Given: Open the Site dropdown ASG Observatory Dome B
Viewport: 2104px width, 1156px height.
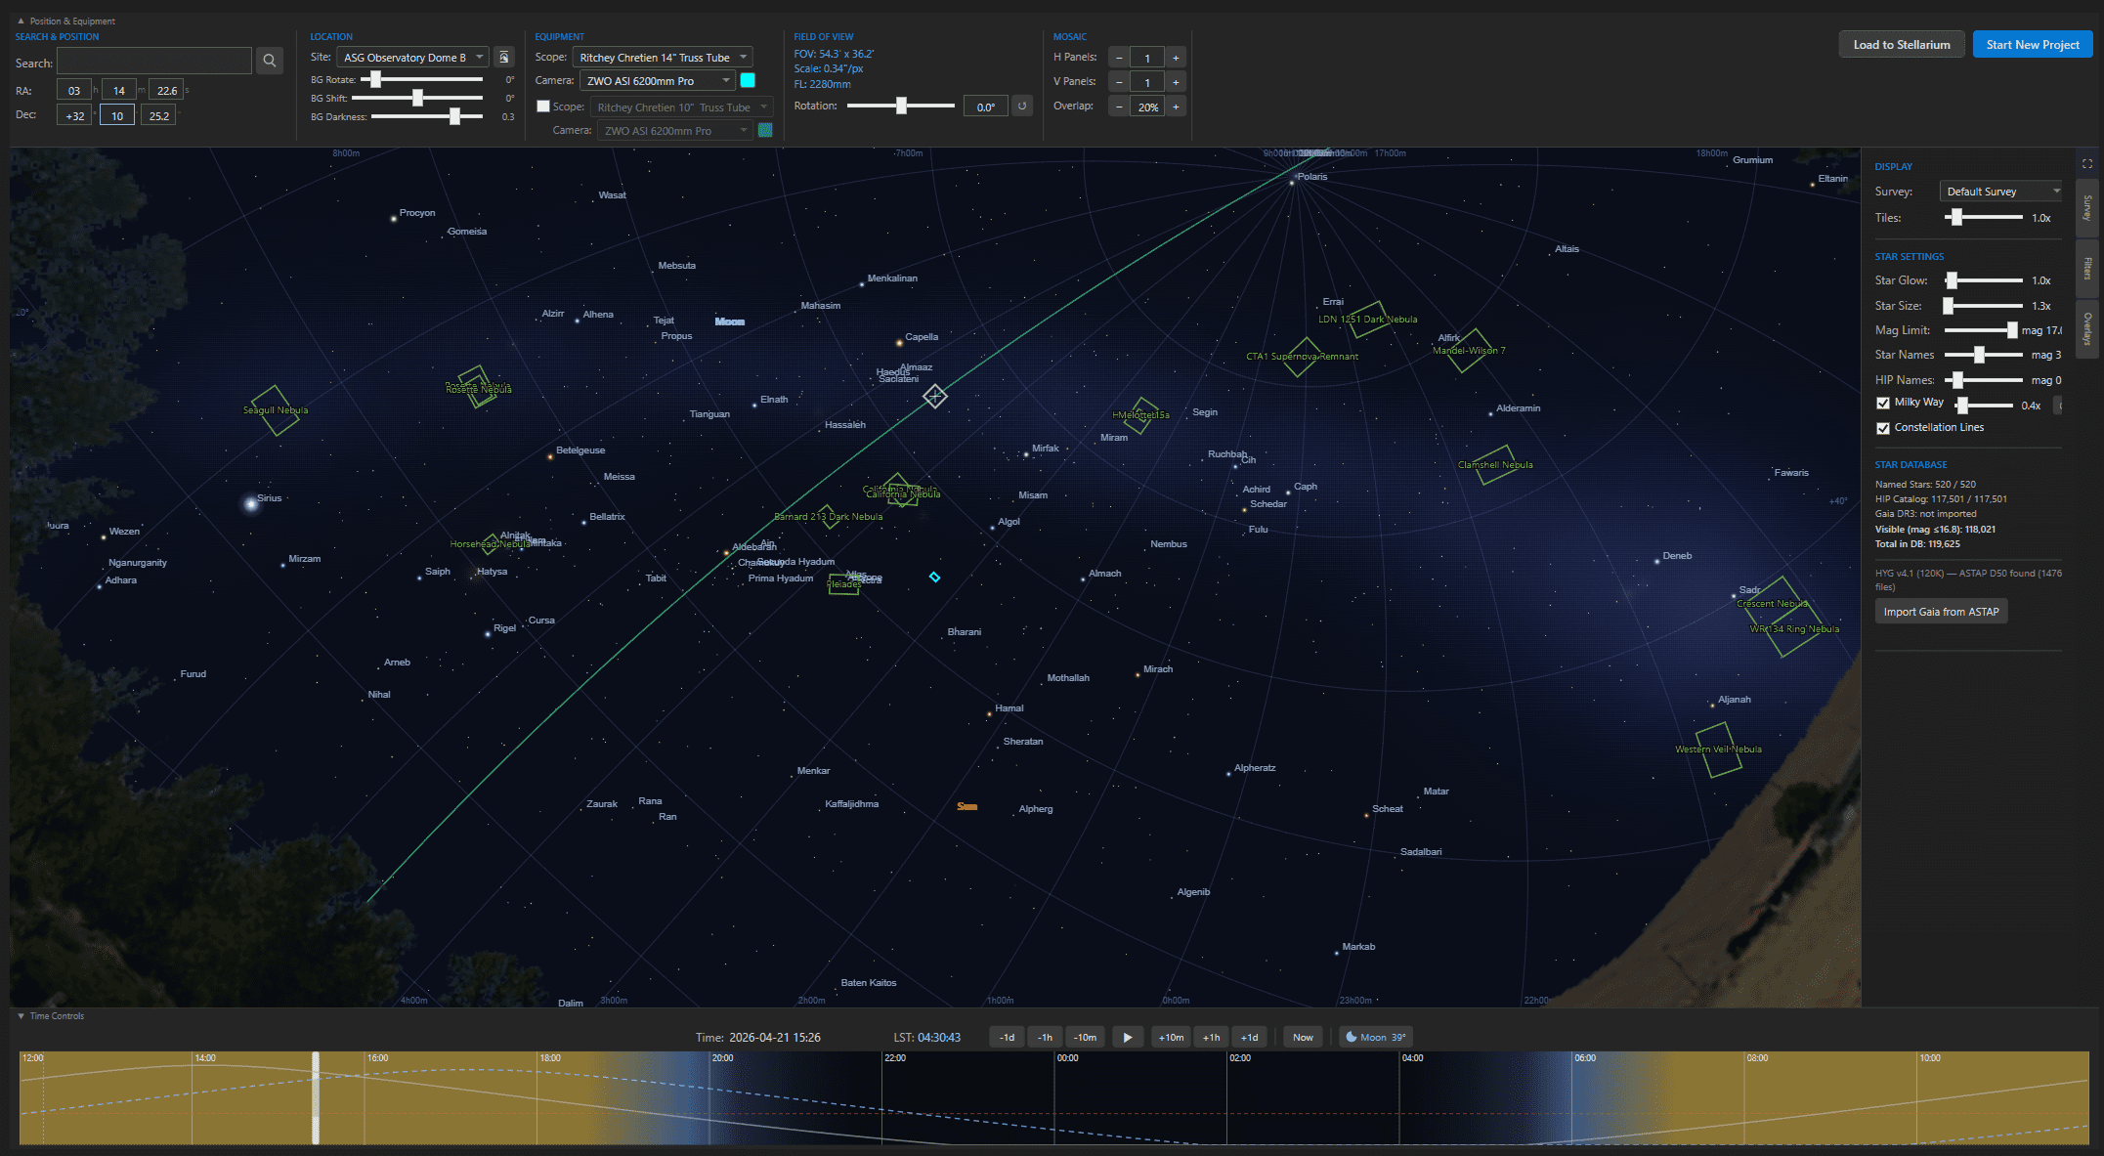Looking at the screenshot, I should [x=413, y=58].
